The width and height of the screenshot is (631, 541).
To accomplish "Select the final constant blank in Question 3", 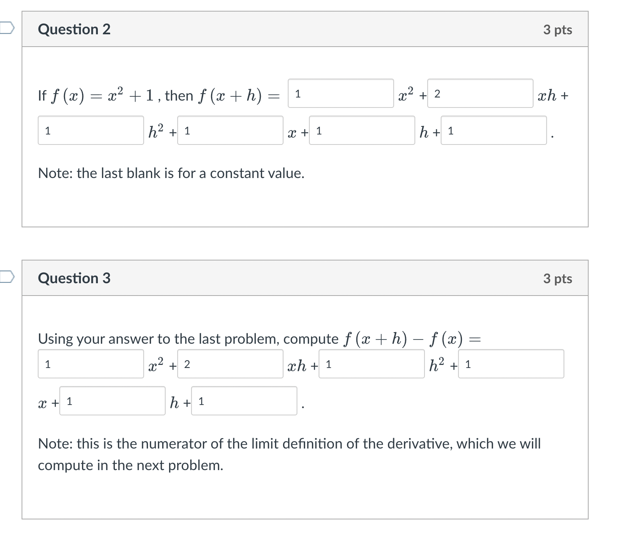I will click(244, 401).
